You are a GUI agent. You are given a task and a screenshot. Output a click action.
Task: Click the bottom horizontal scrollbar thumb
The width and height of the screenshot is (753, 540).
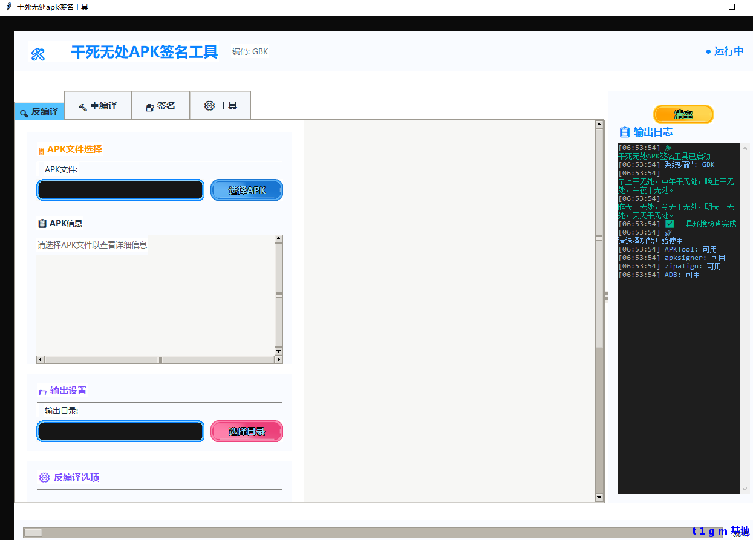pyautogui.click(x=33, y=533)
